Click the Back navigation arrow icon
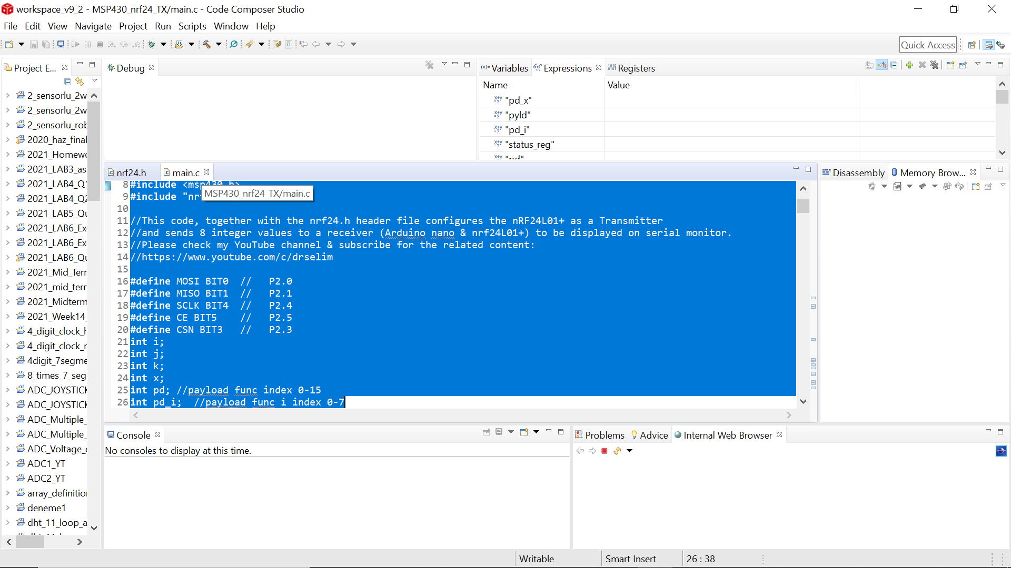This screenshot has width=1011, height=568. [316, 44]
